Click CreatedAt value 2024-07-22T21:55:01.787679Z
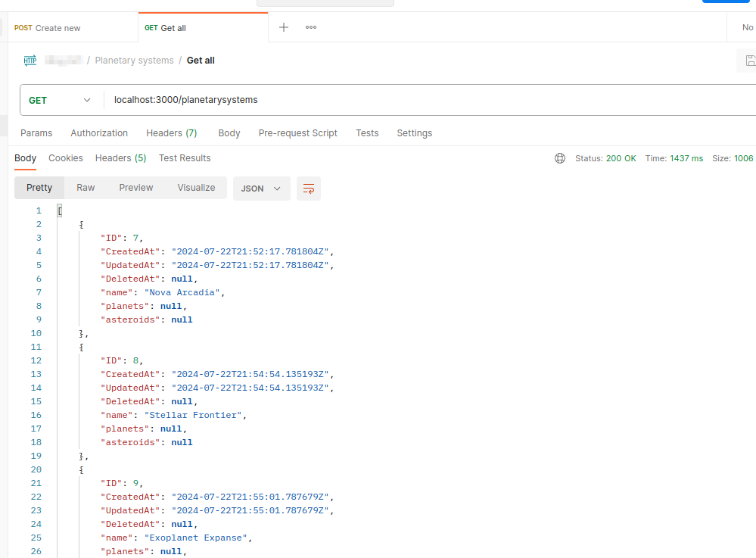Screen dimensions: 756x558 [250, 496]
